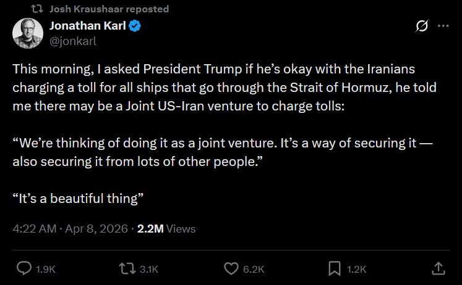Image resolution: width=462 pixels, height=285 pixels.
Task: Click the reply speech bubble icon
Action: pyautogui.click(x=24, y=268)
